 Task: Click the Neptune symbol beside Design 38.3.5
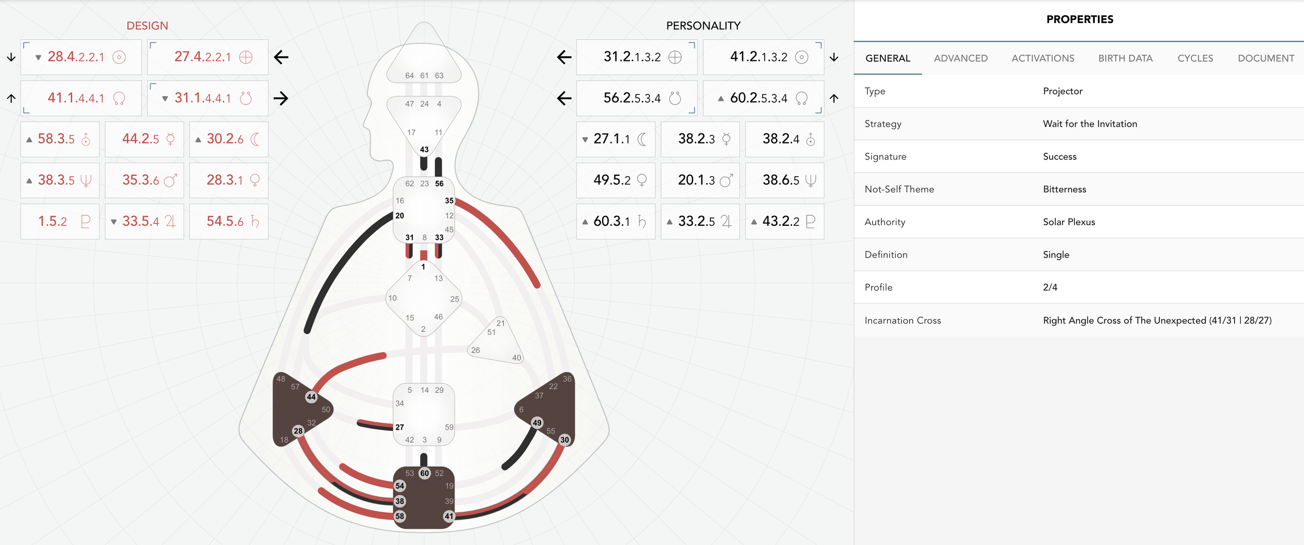86,180
